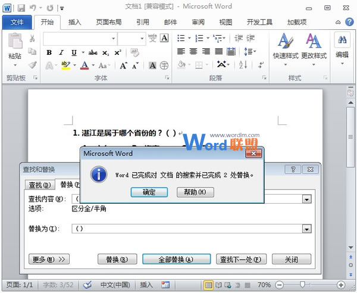This screenshot has height=293, width=357.
Task: Click the Clear Formatting eraser icon
Action: [x=135, y=52]
